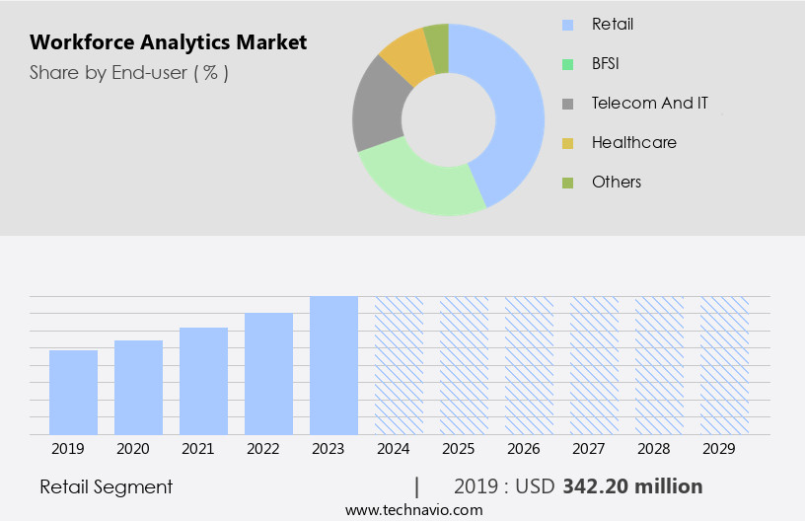The width and height of the screenshot is (805, 521).
Task: Click the Healthcare legend color swatch
Action: [x=567, y=143]
